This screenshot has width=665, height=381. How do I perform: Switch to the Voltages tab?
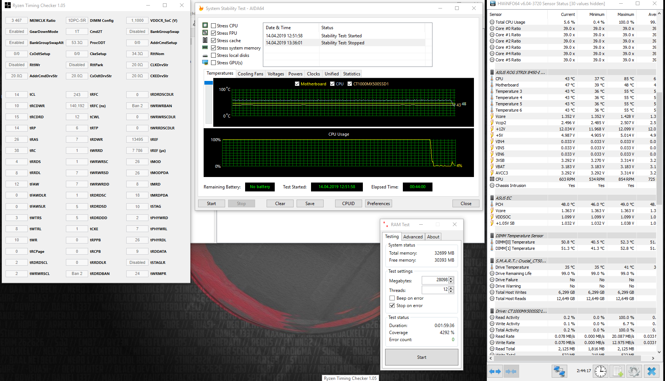(276, 74)
